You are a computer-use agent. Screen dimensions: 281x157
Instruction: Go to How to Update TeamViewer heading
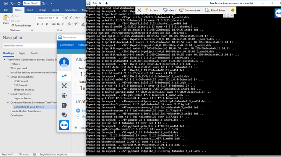tap(26, 111)
